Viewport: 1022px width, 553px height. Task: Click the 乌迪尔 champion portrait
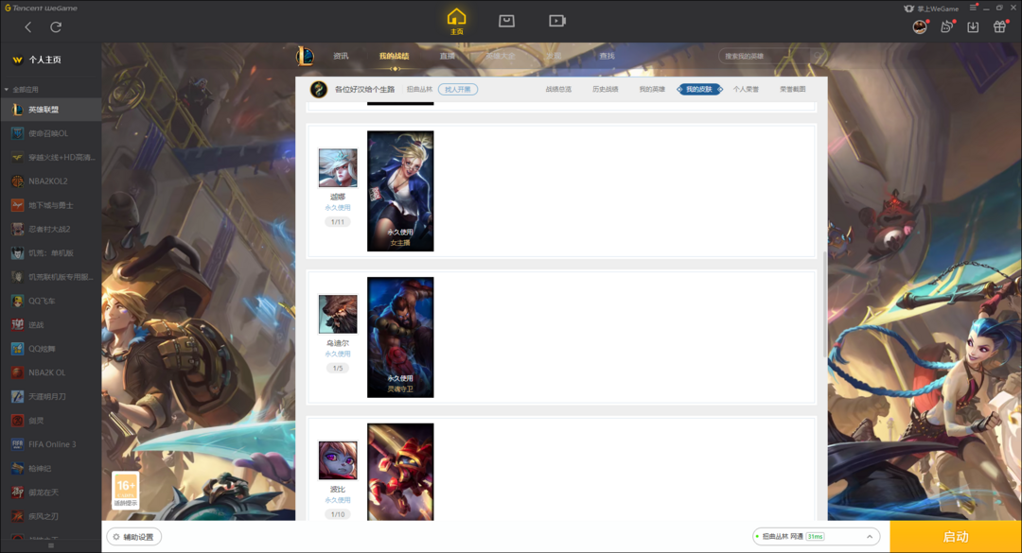[338, 314]
